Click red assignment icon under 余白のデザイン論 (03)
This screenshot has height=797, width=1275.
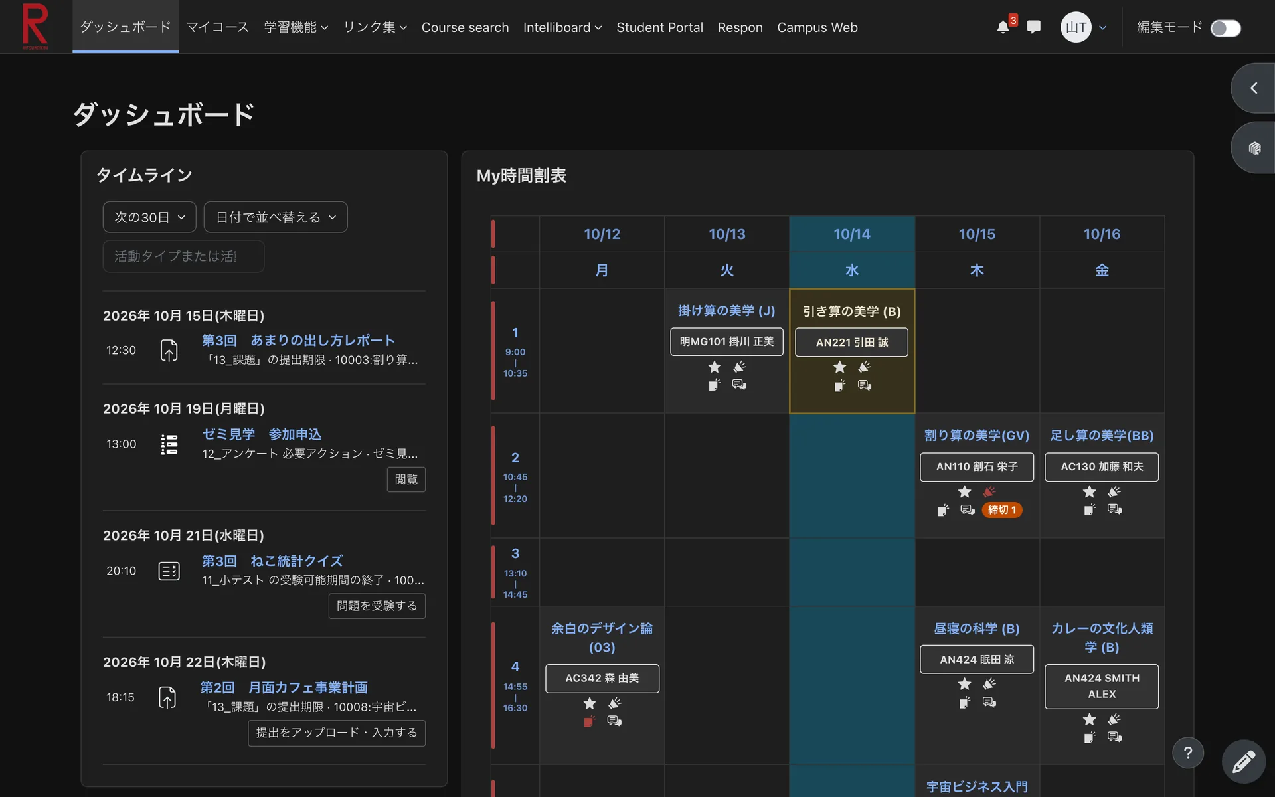pos(590,721)
